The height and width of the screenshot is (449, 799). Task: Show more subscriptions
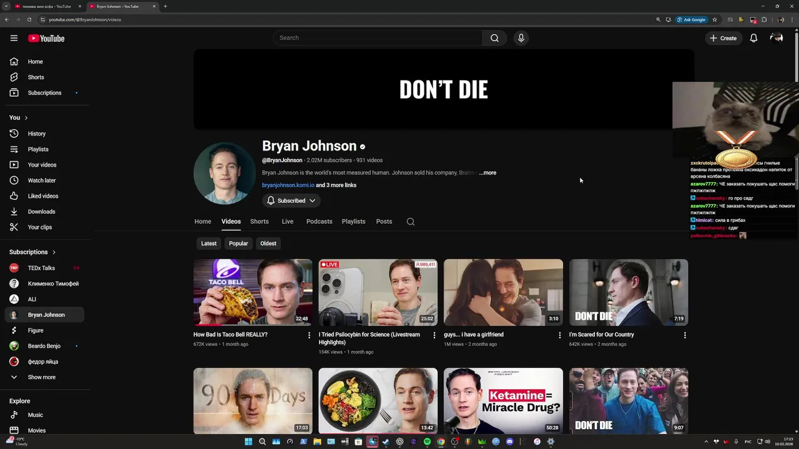[44, 377]
